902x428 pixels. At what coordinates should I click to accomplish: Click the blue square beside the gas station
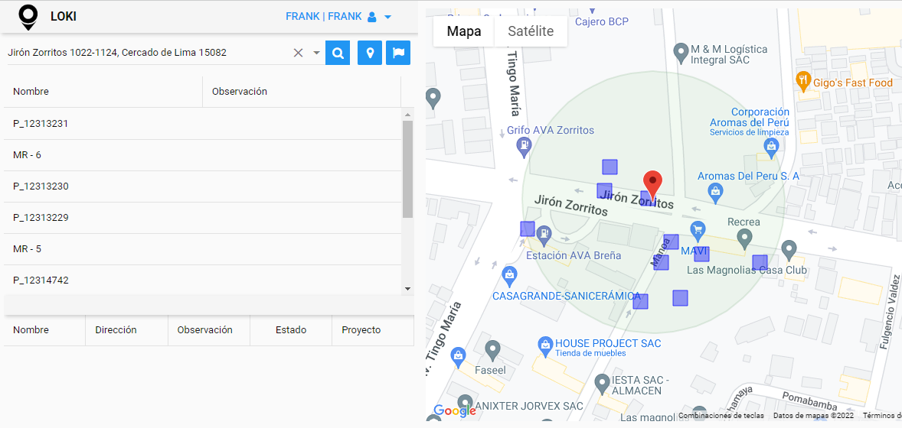[x=528, y=229]
